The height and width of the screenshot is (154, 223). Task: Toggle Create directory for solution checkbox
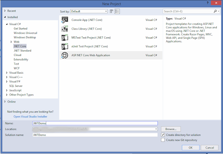(163, 135)
